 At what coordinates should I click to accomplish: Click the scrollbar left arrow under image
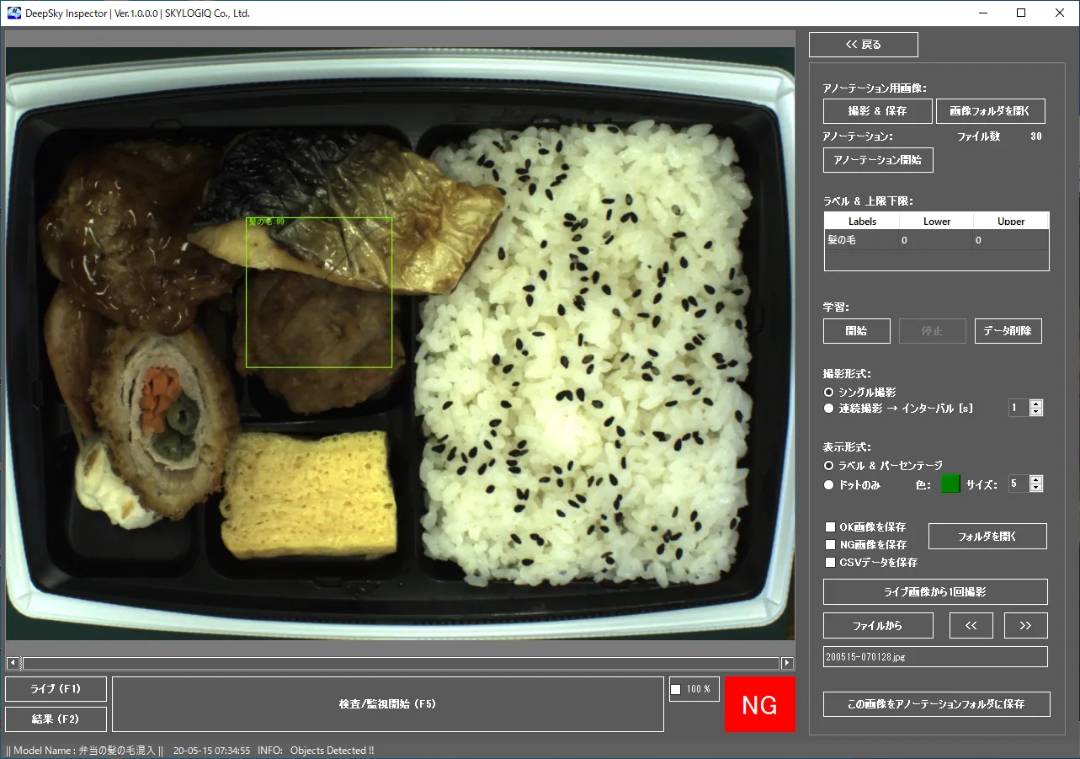pyautogui.click(x=13, y=663)
